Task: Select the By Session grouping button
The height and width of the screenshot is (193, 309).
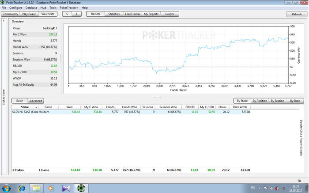Action: point(277,101)
